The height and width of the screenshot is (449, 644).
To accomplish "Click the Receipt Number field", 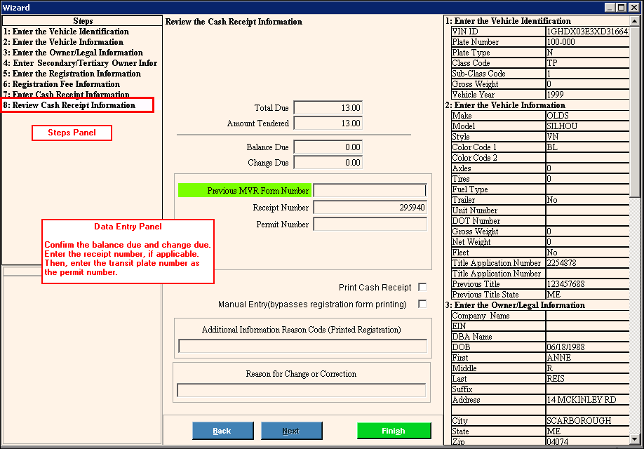I will [x=370, y=208].
